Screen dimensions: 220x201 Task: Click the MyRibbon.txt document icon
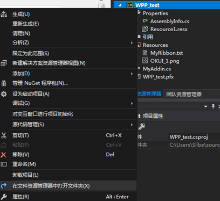(145, 53)
